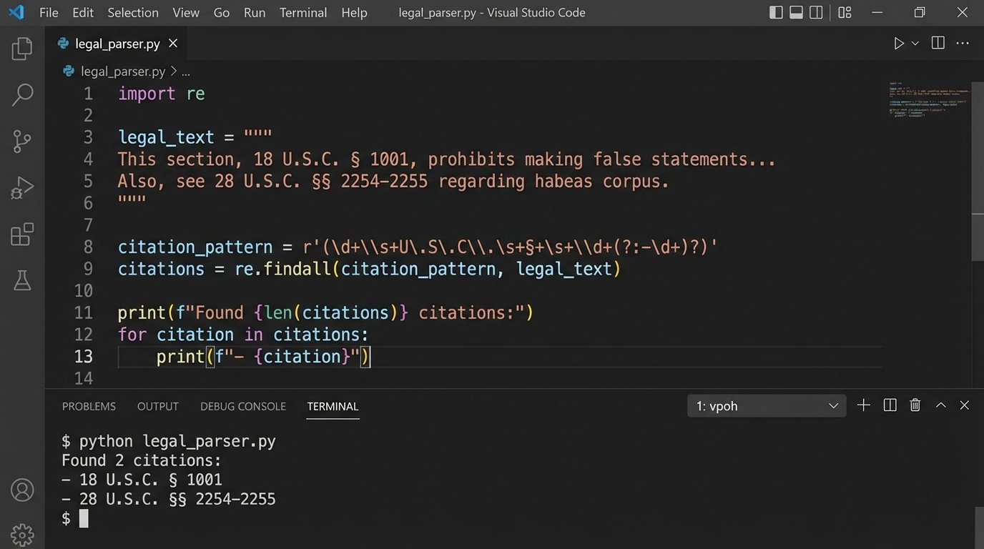Open the terminal selector dropdown '1: vpoh'
The image size is (984, 549).
pyautogui.click(x=766, y=406)
